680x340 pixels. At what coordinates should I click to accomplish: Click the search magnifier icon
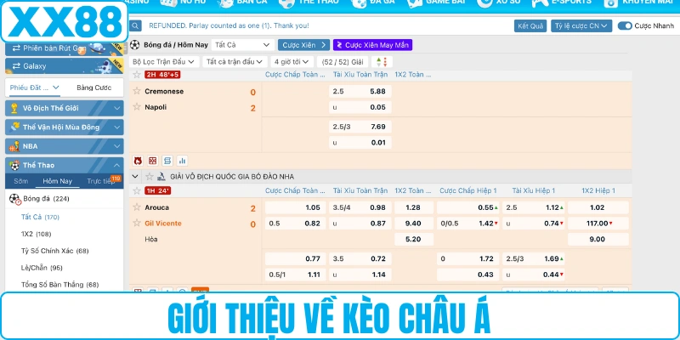(136, 25)
